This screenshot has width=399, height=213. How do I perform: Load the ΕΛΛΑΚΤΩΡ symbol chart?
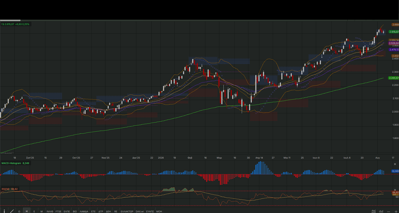127,211
